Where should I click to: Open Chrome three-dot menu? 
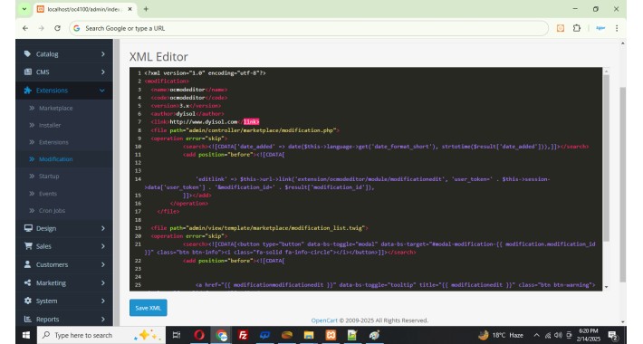click(x=617, y=28)
